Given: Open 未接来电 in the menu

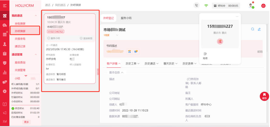Looking at the screenshot, I should click(x=20, y=39).
